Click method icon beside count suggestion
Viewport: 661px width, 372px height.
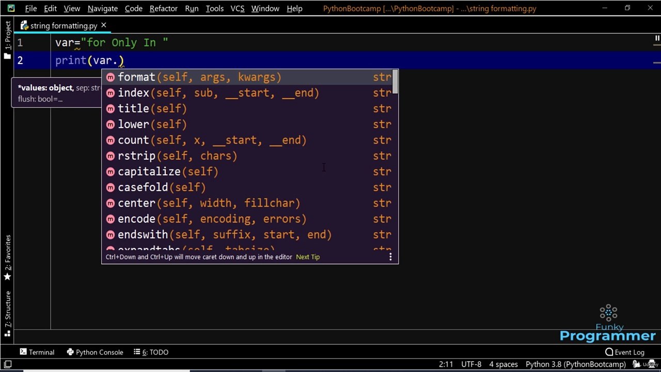[110, 141]
